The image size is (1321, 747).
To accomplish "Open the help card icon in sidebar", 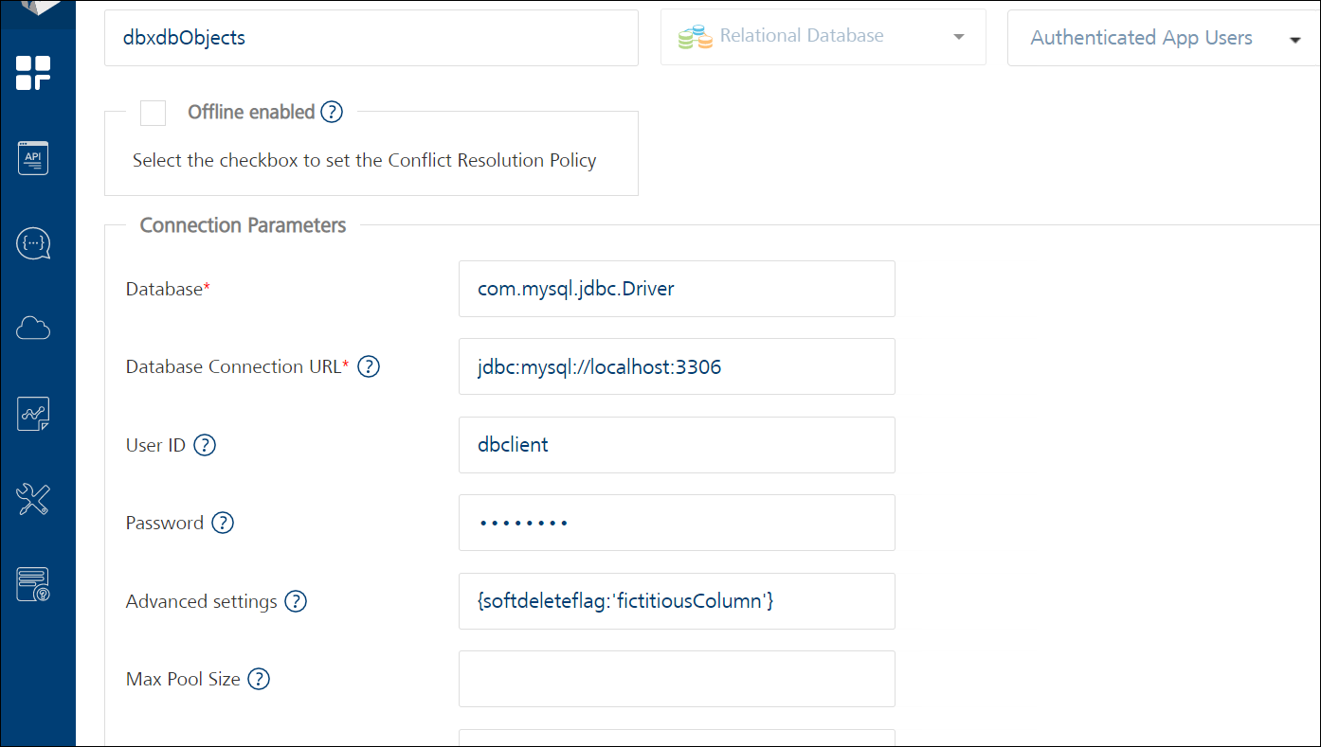I will [x=33, y=584].
